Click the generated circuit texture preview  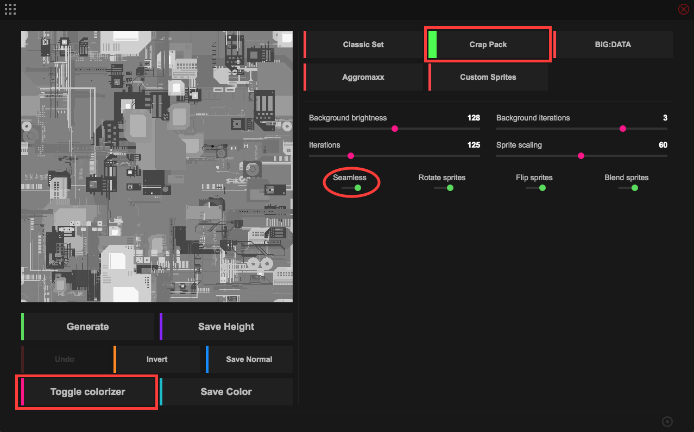pyautogui.click(x=157, y=167)
